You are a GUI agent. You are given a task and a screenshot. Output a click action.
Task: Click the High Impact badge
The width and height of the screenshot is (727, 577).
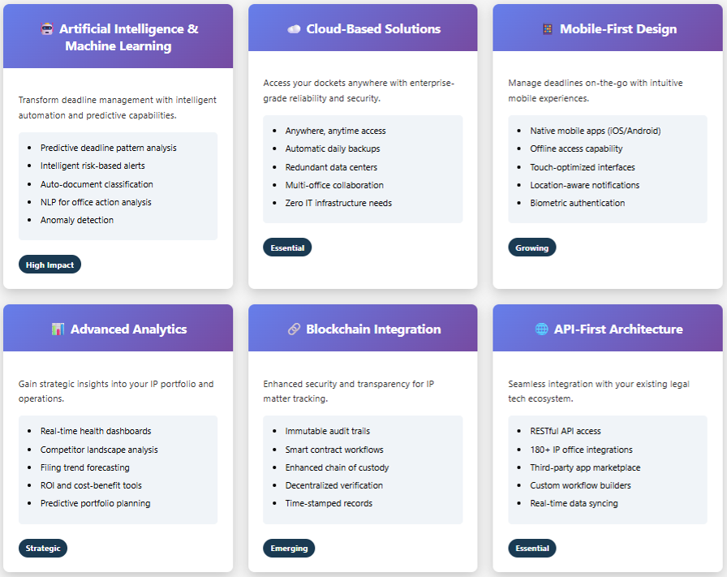tap(49, 265)
